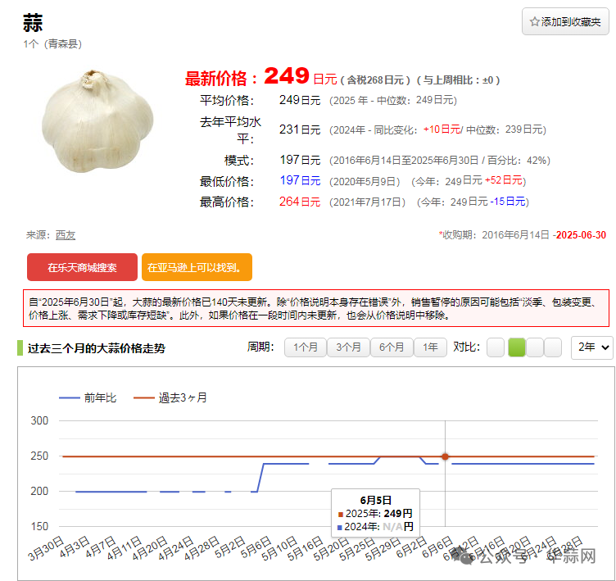Open the 2年 dropdown selector

(591, 347)
